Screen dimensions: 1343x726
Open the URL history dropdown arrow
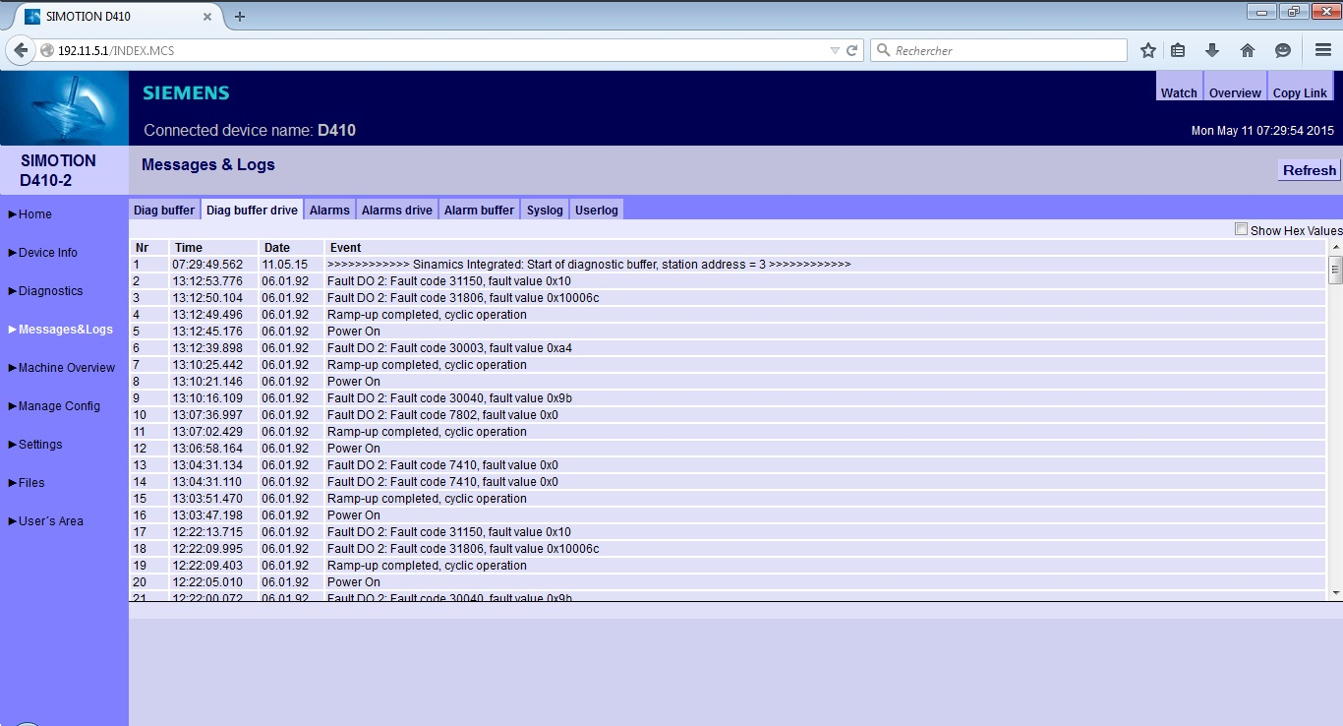pos(835,50)
